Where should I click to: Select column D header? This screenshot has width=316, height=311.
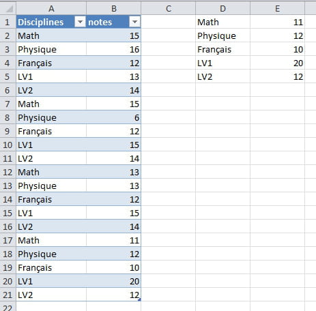click(x=222, y=9)
